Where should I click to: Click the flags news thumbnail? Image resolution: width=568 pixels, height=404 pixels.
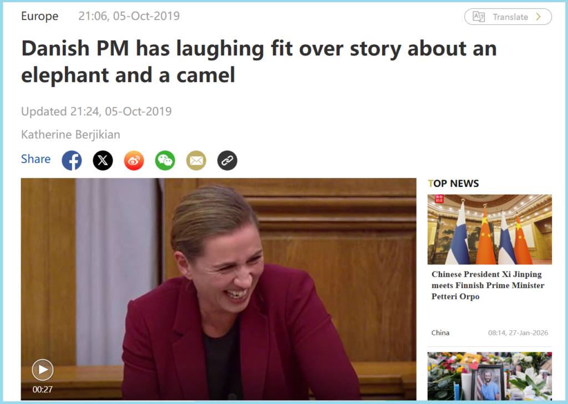coord(489,229)
